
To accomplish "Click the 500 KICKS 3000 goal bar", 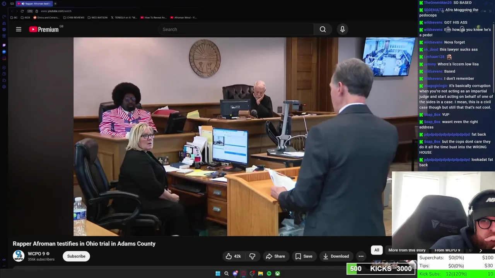I will pos(381,269).
